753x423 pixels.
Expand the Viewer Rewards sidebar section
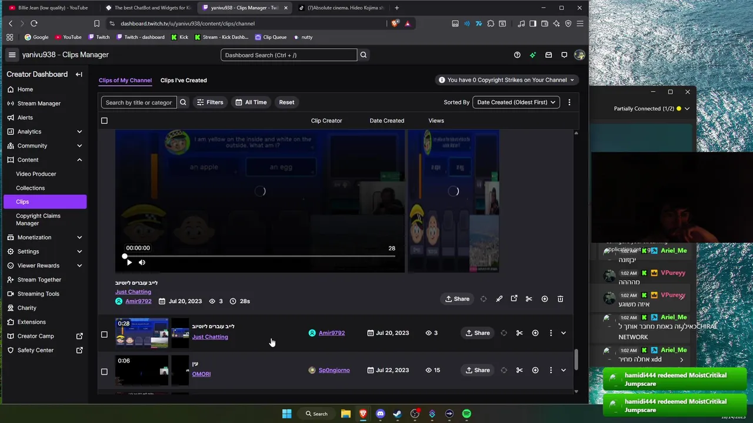coord(79,266)
